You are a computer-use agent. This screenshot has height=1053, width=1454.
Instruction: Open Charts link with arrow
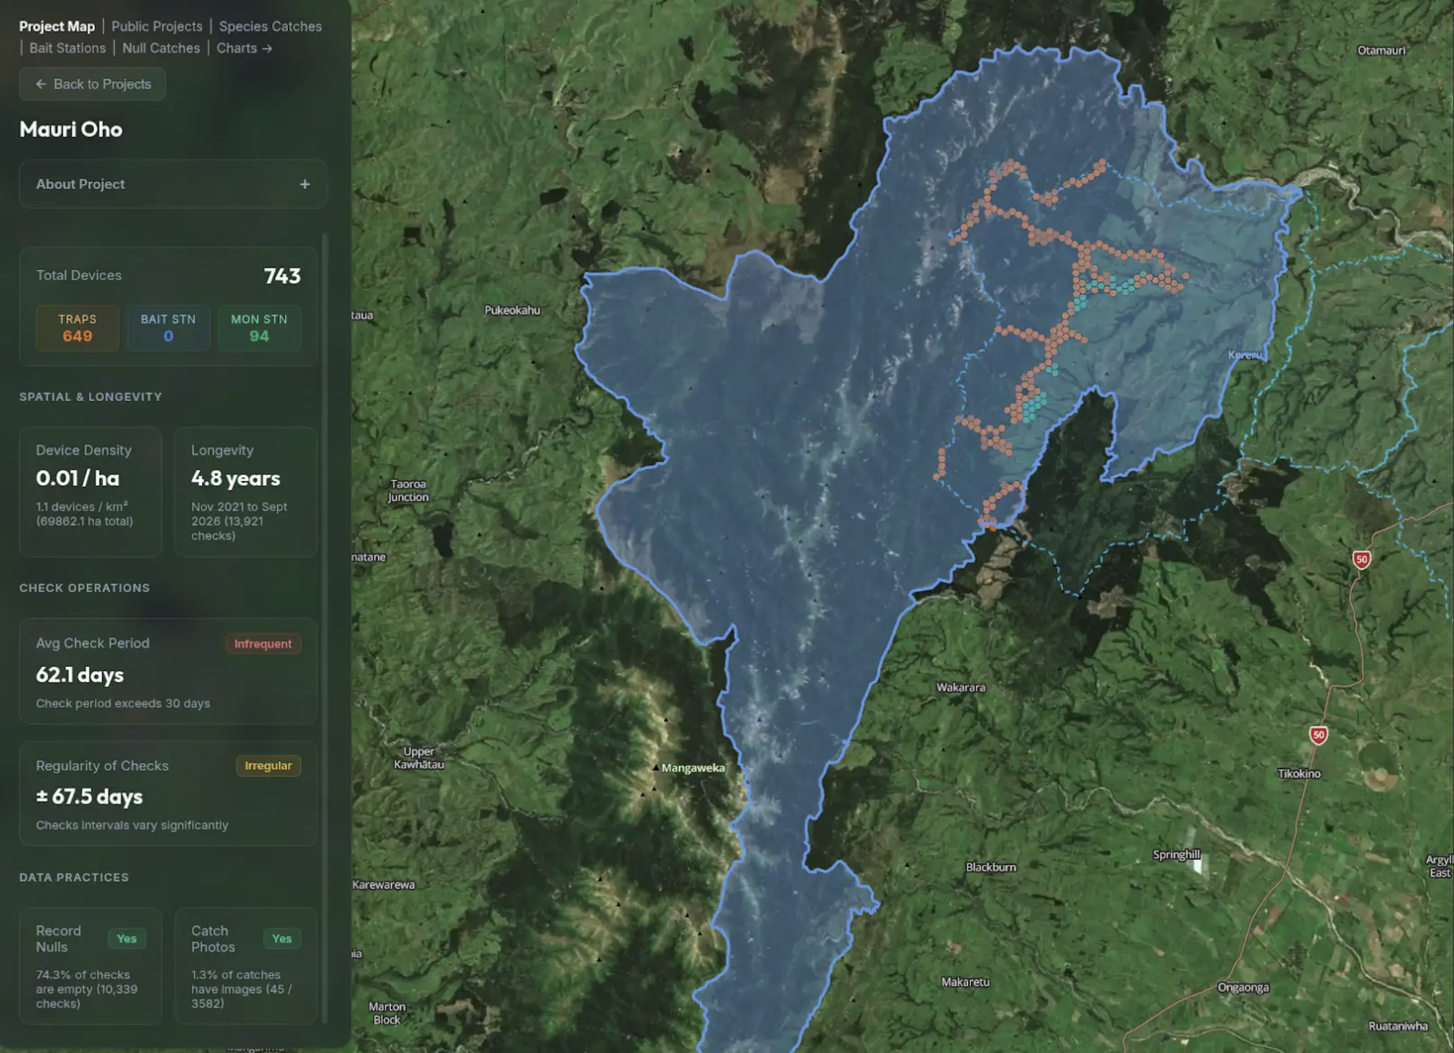coord(244,48)
